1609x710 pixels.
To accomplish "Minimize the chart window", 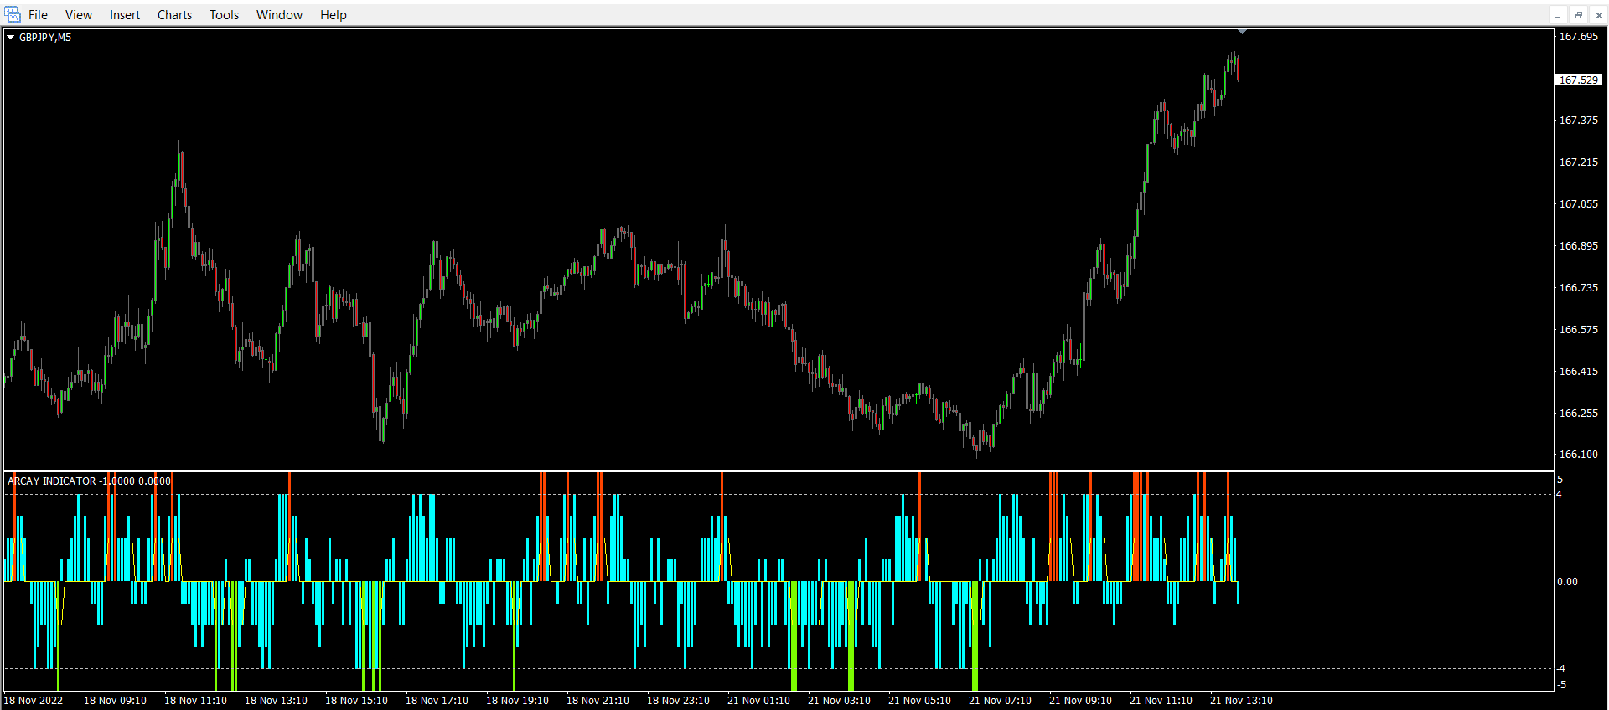I will [x=1558, y=15].
